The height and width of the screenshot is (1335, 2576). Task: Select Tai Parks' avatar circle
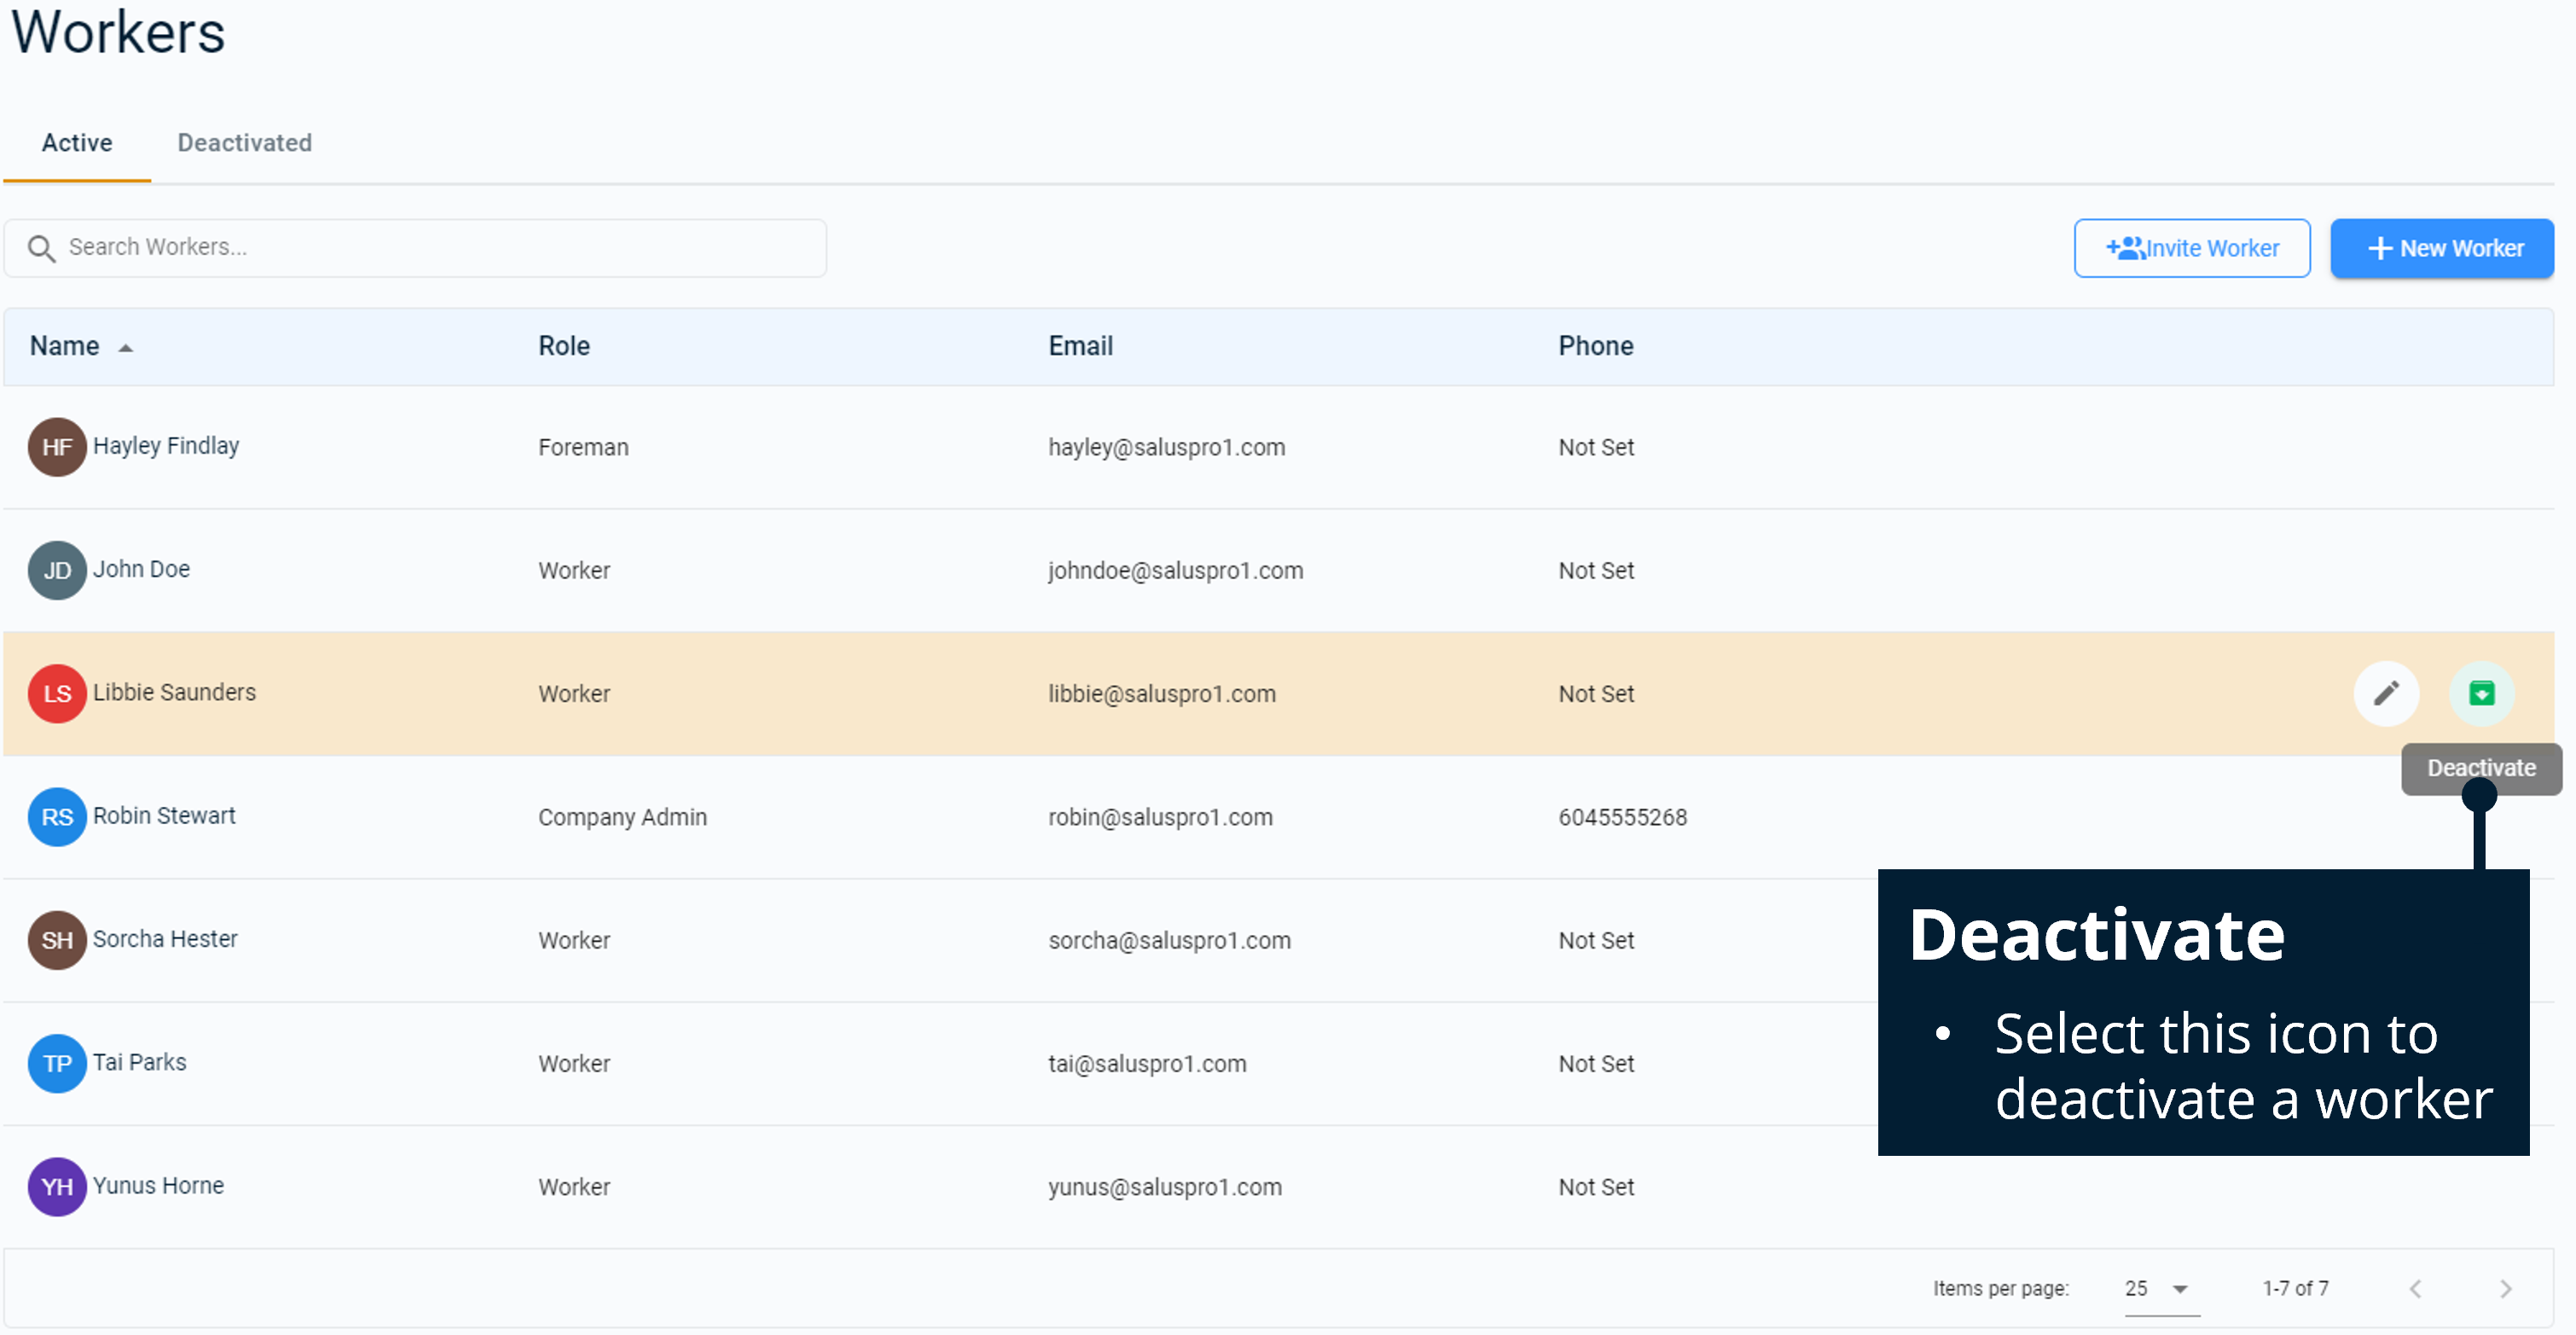[x=57, y=1063]
